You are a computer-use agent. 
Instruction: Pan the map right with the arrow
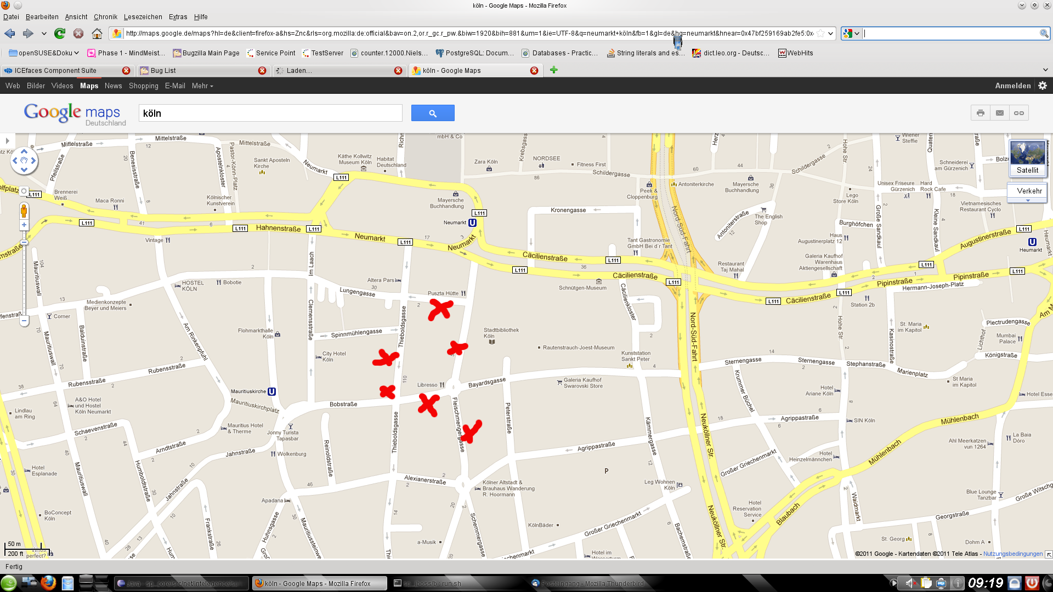click(33, 161)
